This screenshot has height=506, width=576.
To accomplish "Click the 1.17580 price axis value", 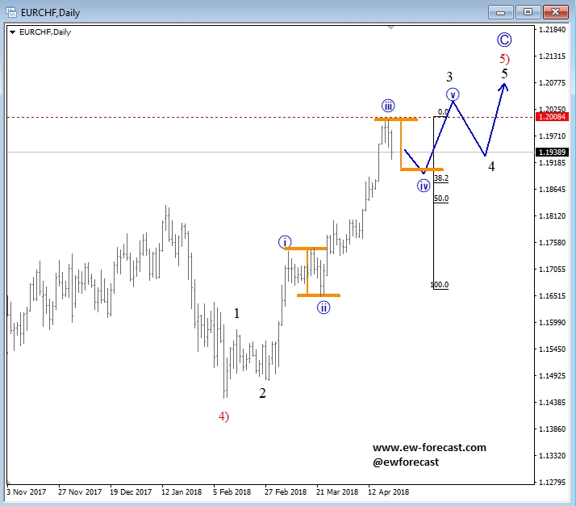I will 552,243.
